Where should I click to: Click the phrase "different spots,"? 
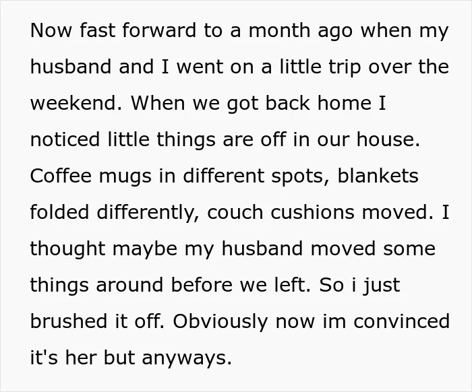(256, 176)
